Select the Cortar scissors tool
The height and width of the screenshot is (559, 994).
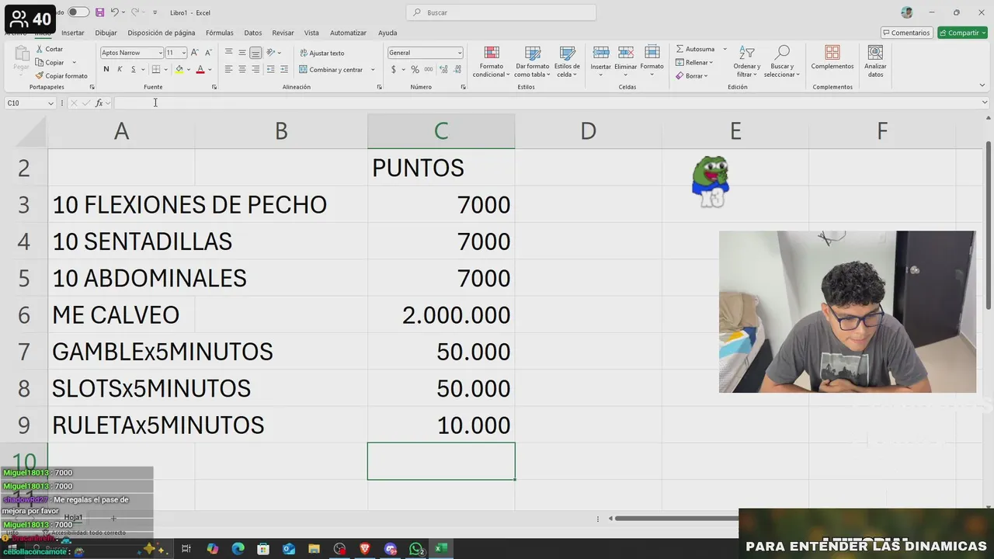pos(50,49)
